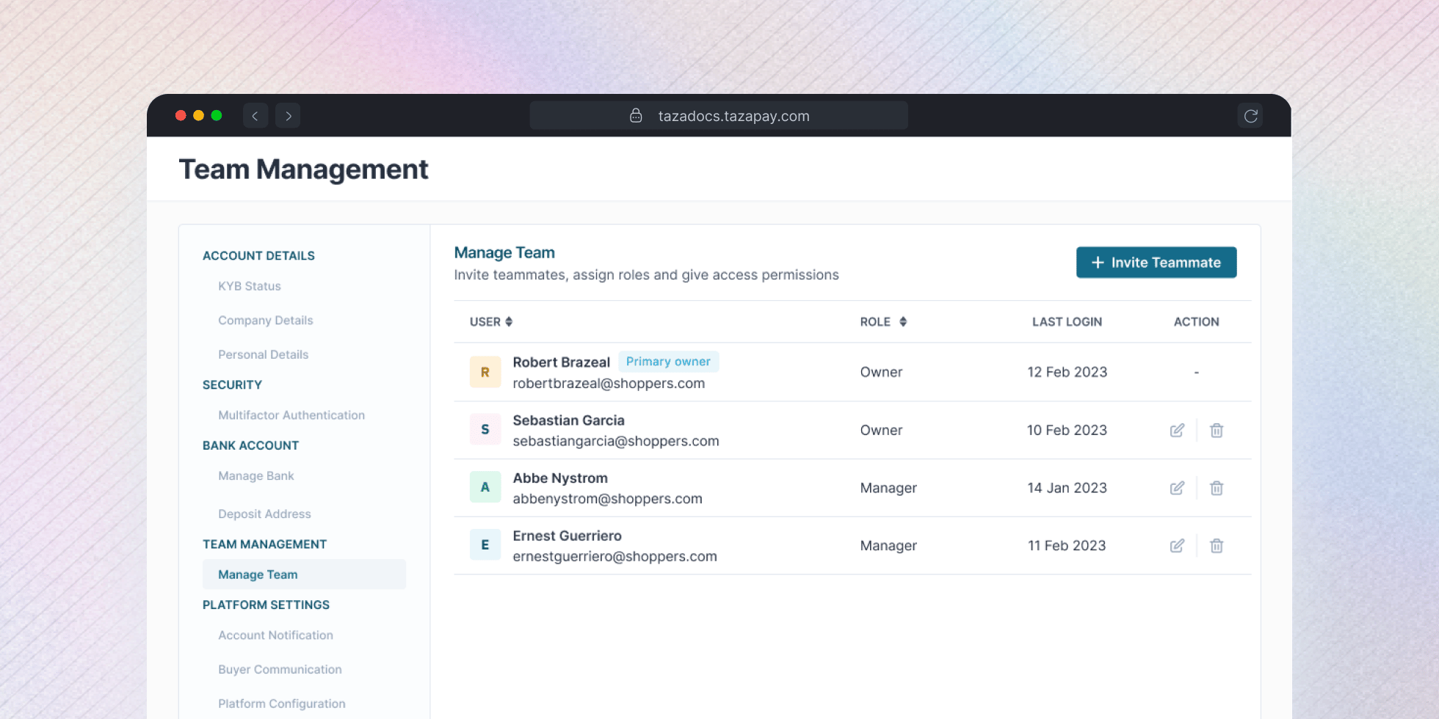This screenshot has height=719, width=1439.
Task: Click Manager role in Abbe Nystrom's row
Action: (x=888, y=489)
